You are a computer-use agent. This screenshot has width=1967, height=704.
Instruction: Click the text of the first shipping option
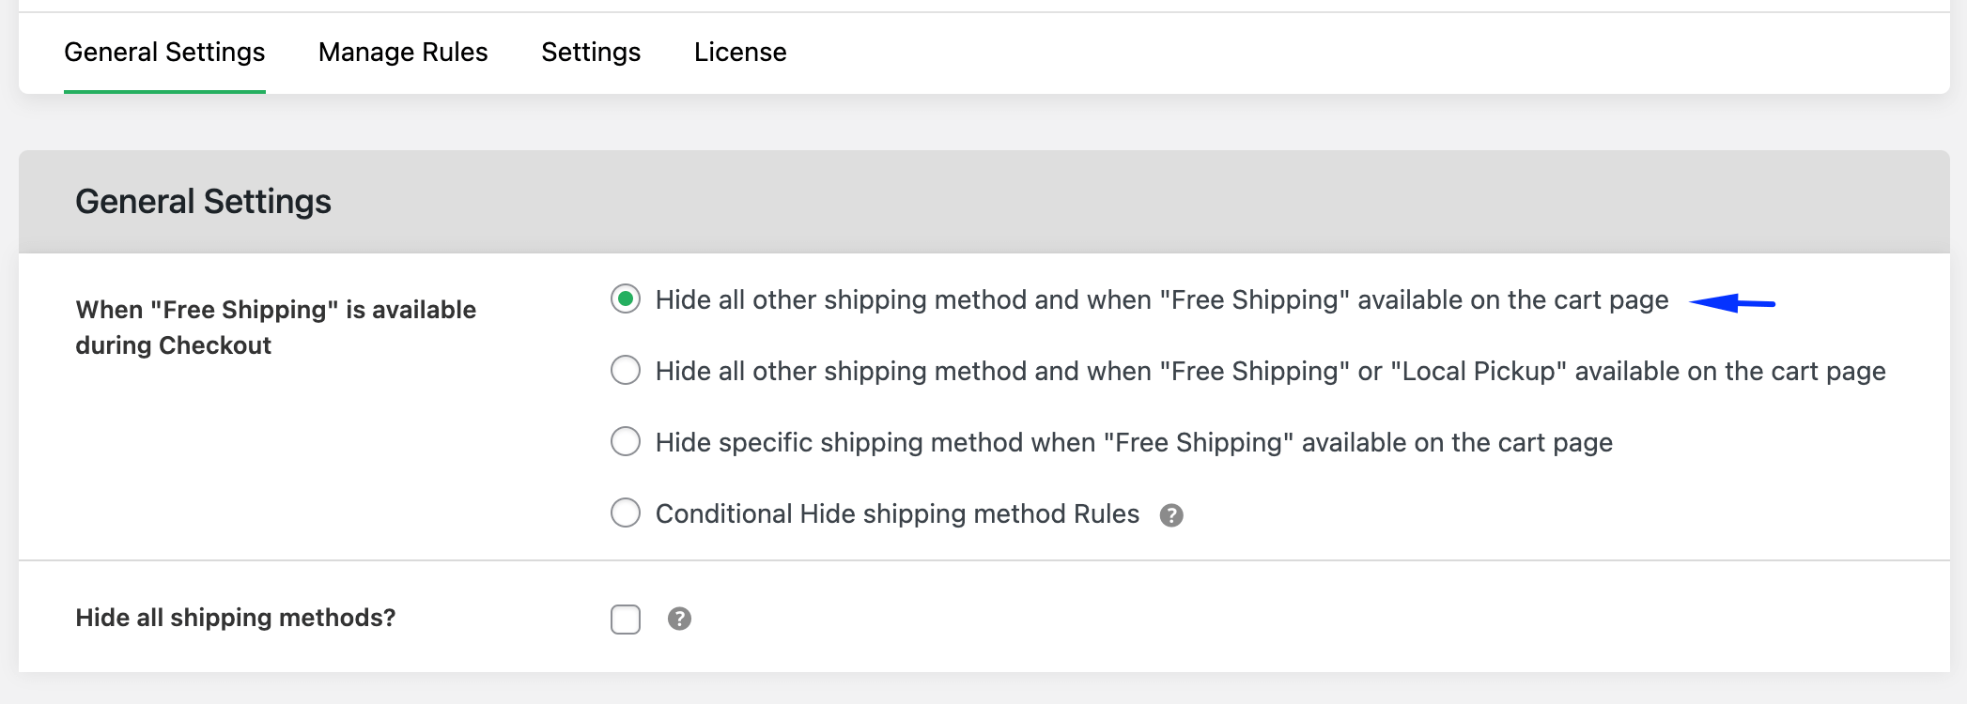pyautogui.click(x=1161, y=299)
